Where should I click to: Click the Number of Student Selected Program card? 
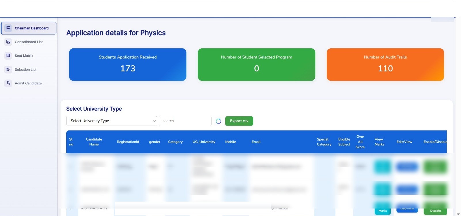(256, 65)
